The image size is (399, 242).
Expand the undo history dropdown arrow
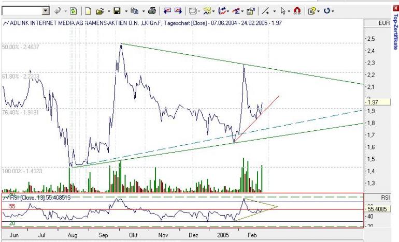(x=65, y=11)
